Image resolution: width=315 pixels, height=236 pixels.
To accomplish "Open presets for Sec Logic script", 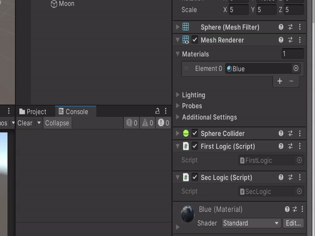I will (x=290, y=177).
